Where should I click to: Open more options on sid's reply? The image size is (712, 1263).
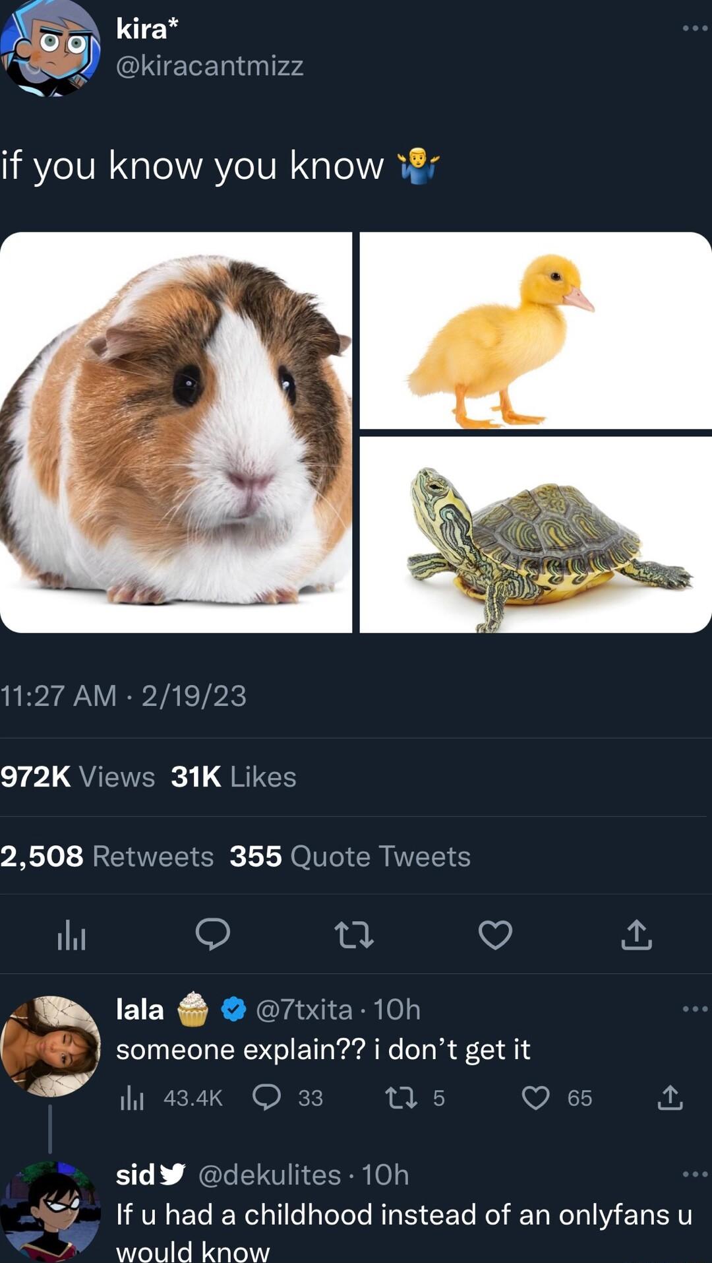coord(694,1175)
